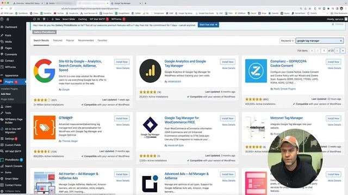Click the Search Console chart icon
The height and width of the screenshot is (195, 348).
click(x=2, y=166)
